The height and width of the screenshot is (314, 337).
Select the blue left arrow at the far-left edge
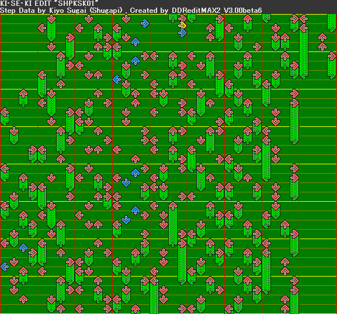(x=5, y=267)
